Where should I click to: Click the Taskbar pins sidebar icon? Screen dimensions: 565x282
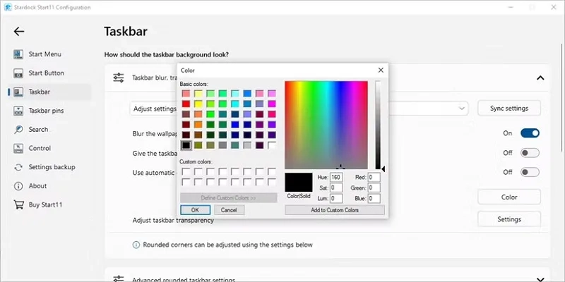(18, 111)
